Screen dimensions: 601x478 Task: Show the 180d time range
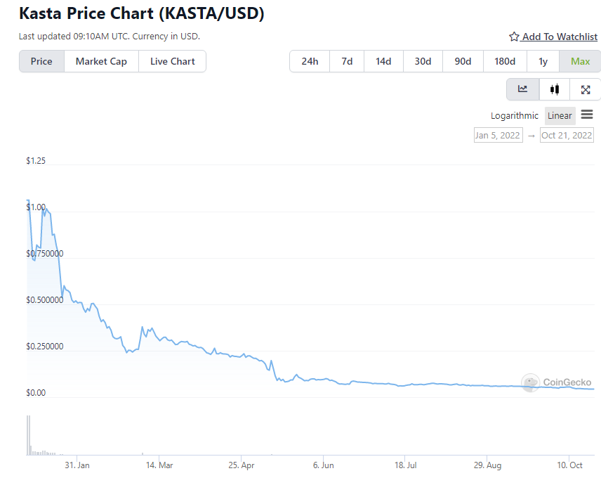(505, 61)
